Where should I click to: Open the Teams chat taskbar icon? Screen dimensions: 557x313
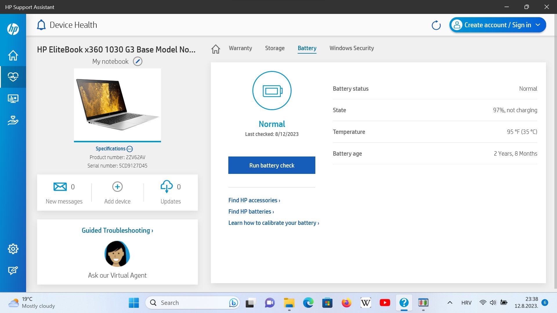[x=270, y=303]
